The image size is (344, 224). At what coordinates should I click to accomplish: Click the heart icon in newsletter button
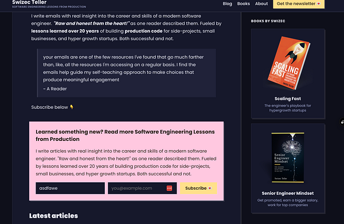point(319,4)
